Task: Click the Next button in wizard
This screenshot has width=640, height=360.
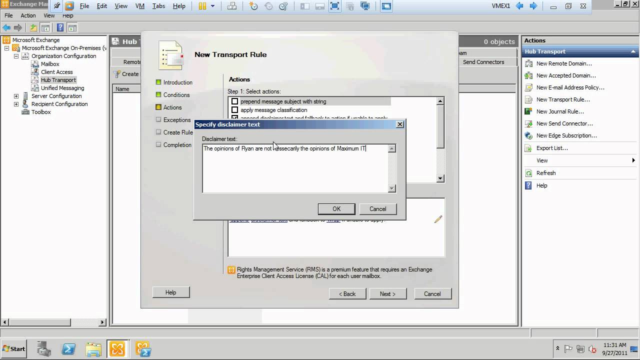Action: (387, 294)
